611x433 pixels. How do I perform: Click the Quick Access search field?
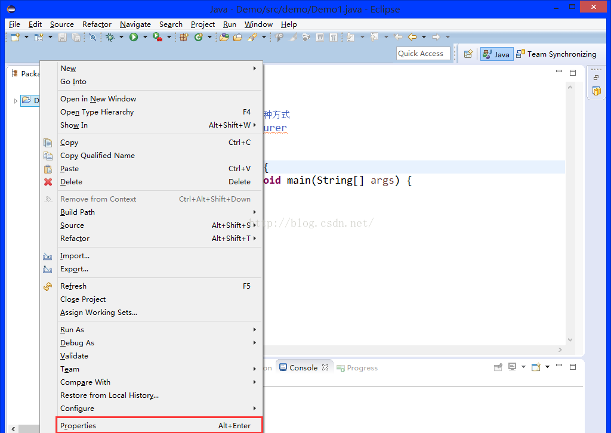(423, 53)
